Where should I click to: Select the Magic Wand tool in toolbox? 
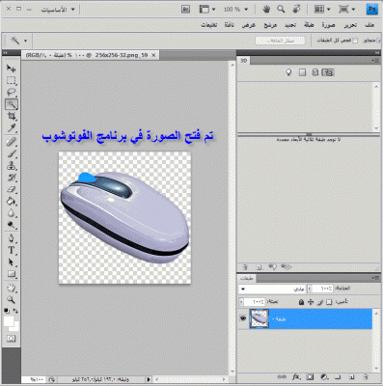(12, 104)
